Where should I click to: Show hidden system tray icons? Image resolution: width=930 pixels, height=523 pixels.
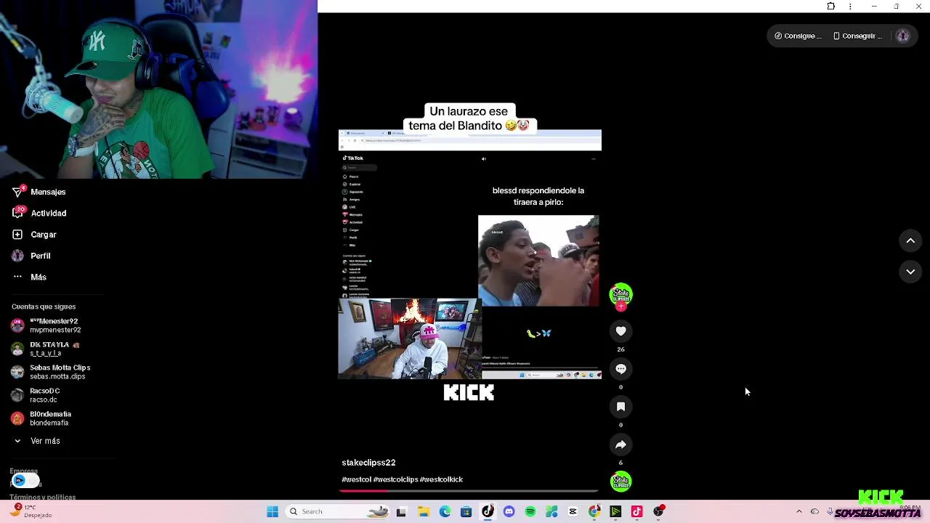[799, 512]
